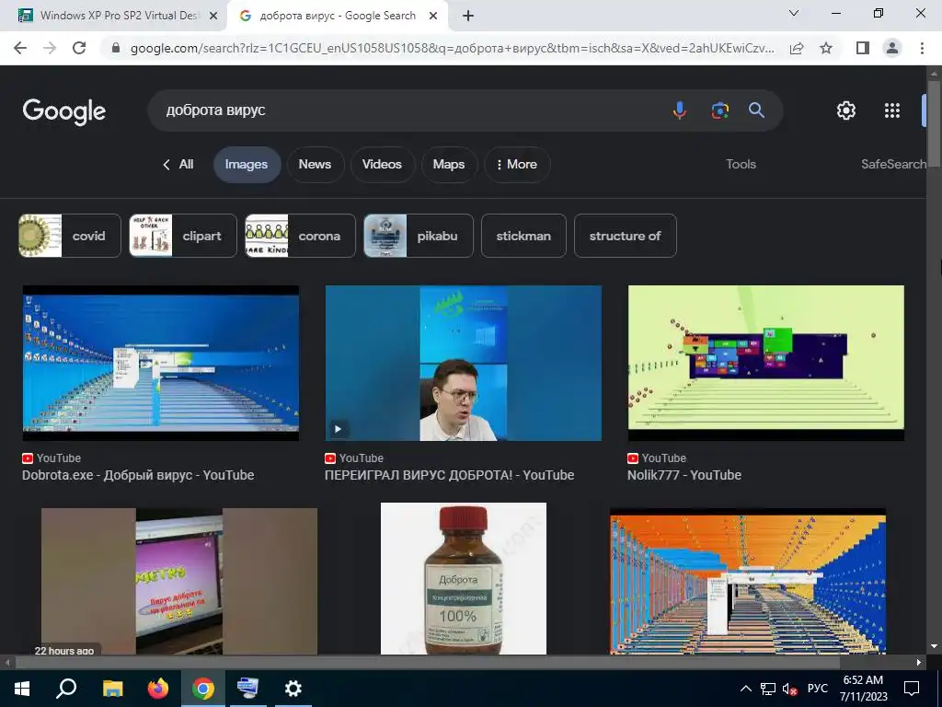View site info via the padlock icon

(x=116, y=48)
